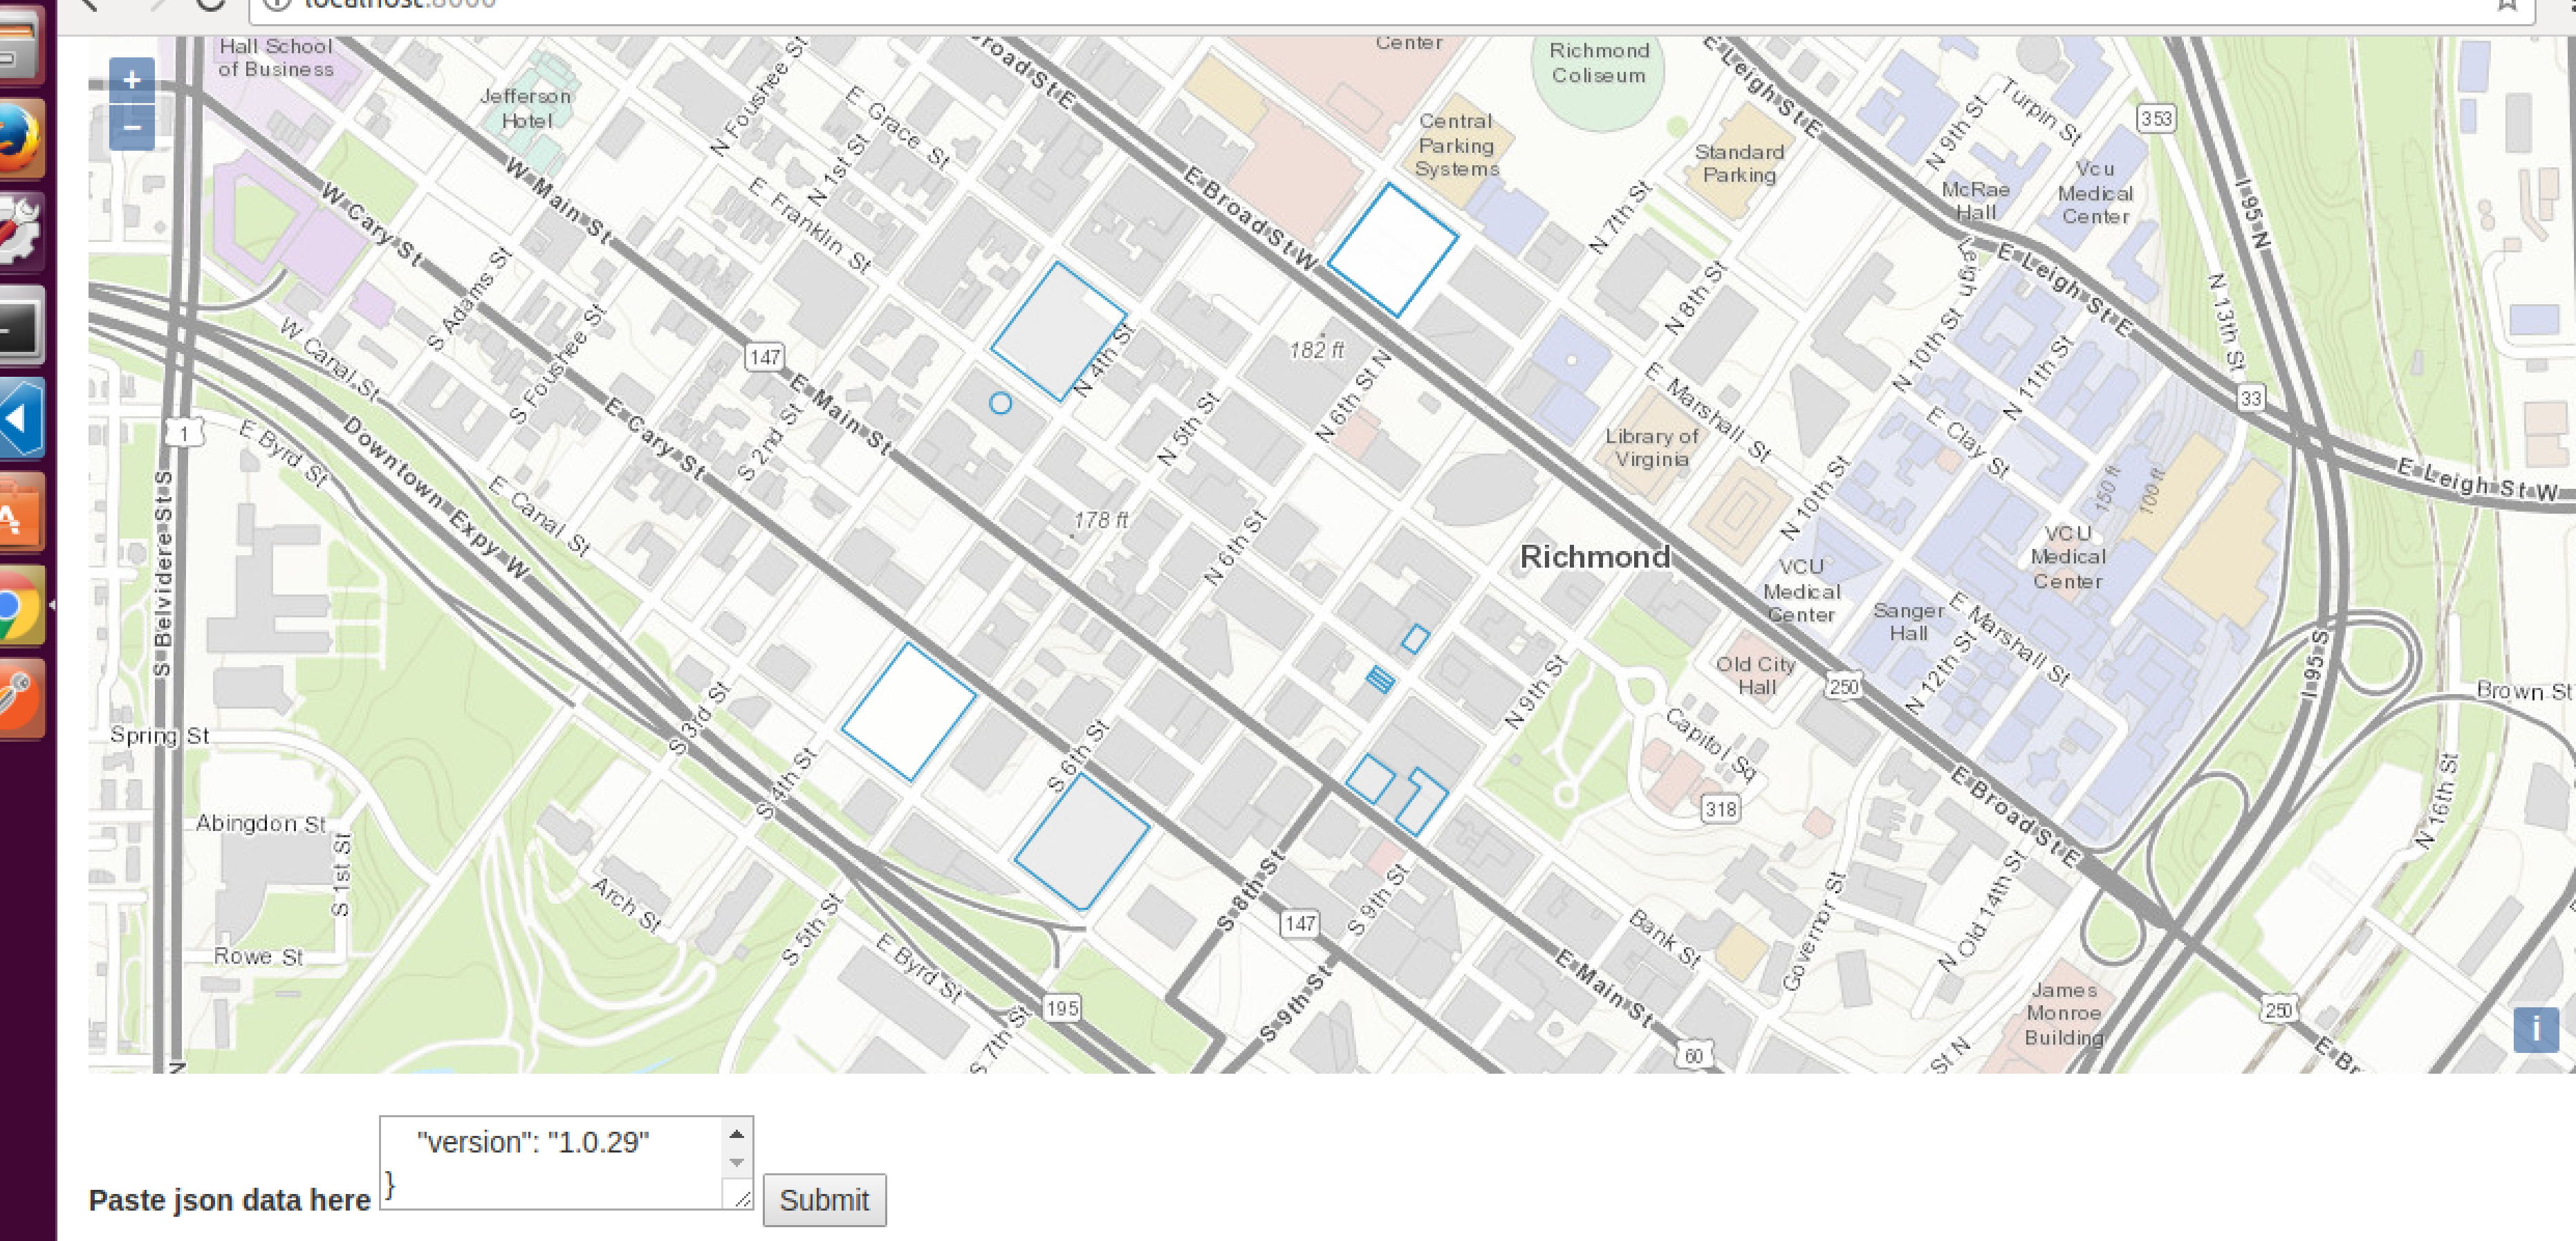
Task: Select blue polygon near S 6th St
Action: coord(1082,842)
